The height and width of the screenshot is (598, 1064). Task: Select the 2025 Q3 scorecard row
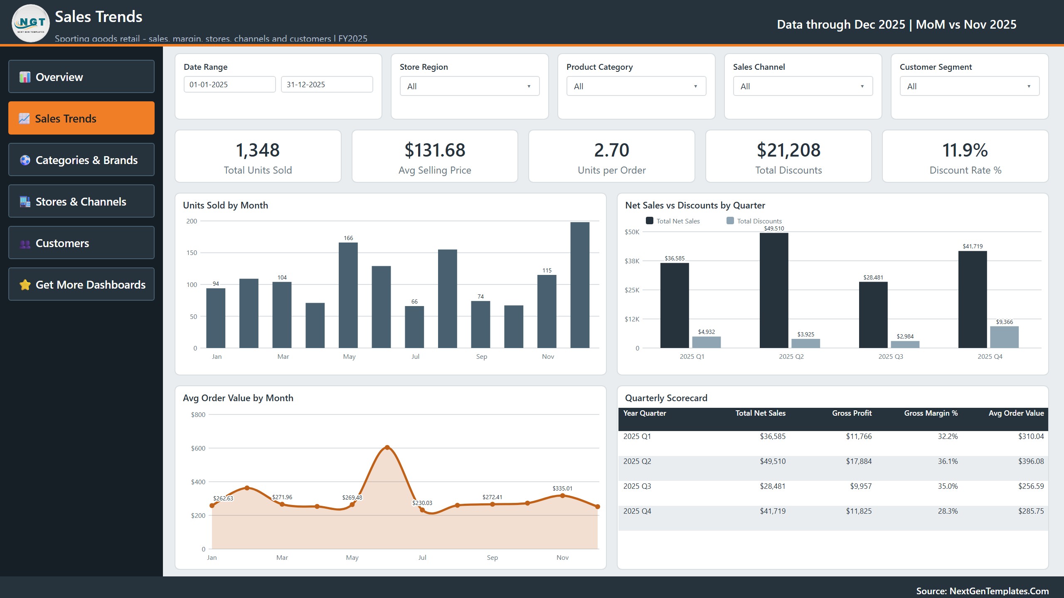click(833, 493)
